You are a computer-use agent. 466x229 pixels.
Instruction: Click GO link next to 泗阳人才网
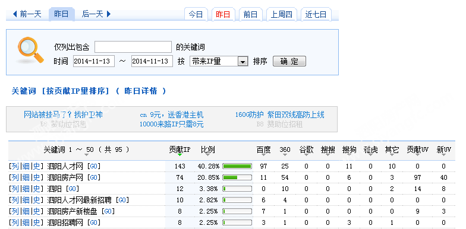pyautogui.click(x=94, y=166)
